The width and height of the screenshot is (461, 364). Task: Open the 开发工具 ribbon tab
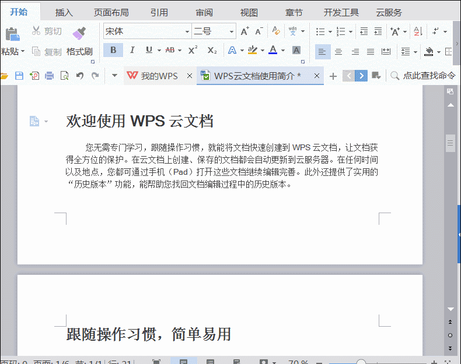pos(341,13)
